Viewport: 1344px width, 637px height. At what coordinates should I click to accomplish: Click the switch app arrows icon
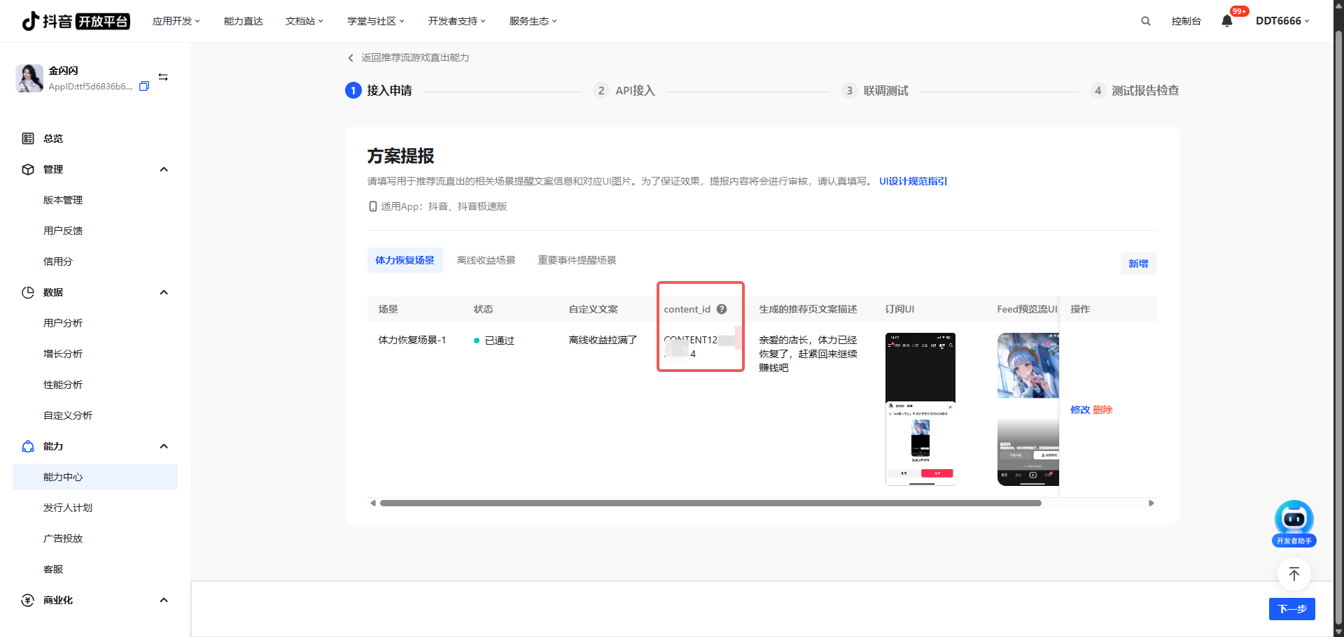coord(163,77)
